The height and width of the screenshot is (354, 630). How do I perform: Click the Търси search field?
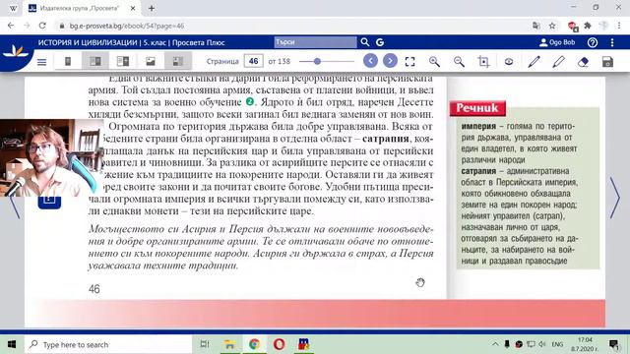coord(315,42)
